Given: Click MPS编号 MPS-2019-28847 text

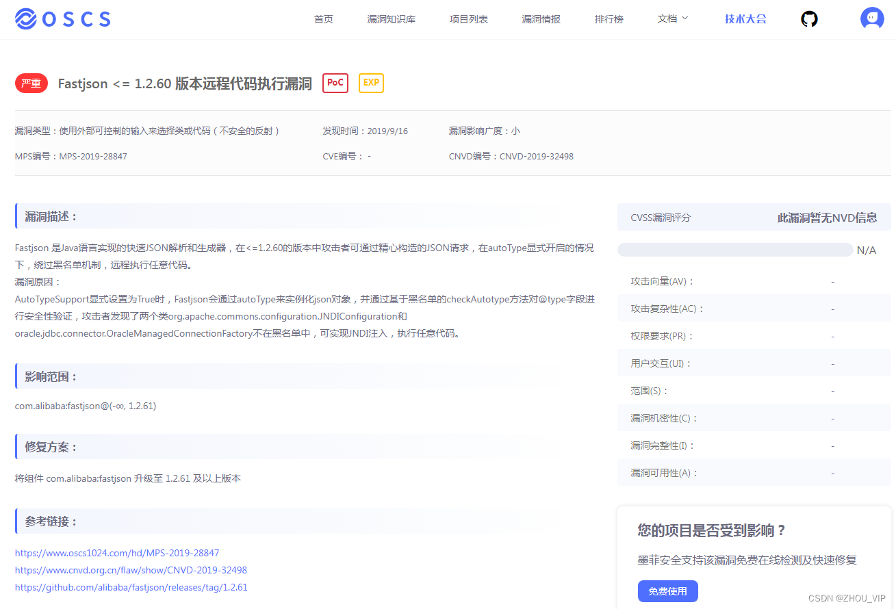Looking at the screenshot, I should (71, 157).
